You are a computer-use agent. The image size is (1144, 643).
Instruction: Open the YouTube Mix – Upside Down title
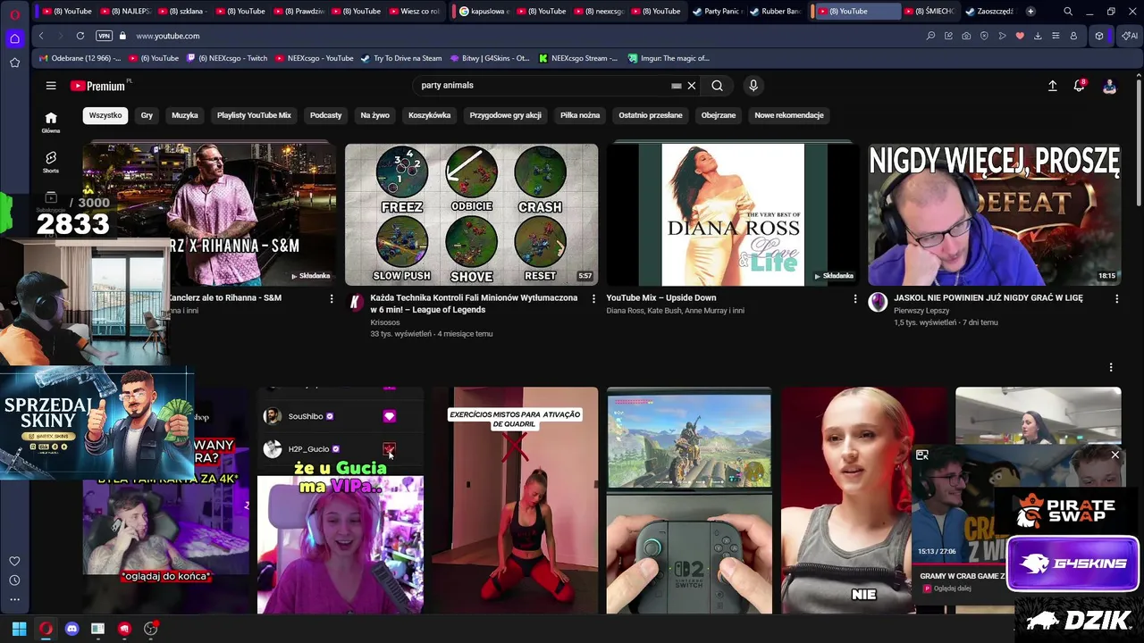(x=661, y=298)
